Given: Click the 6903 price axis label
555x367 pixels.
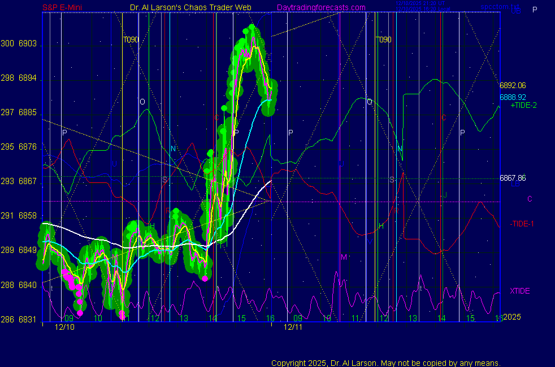Looking at the screenshot, I should [x=28, y=44].
